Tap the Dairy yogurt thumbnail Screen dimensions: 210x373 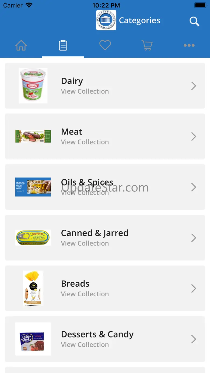coord(33,86)
